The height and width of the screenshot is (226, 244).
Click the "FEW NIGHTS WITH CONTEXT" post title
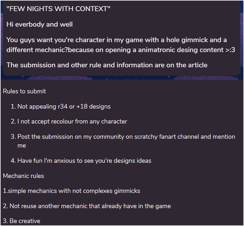tap(58, 9)
